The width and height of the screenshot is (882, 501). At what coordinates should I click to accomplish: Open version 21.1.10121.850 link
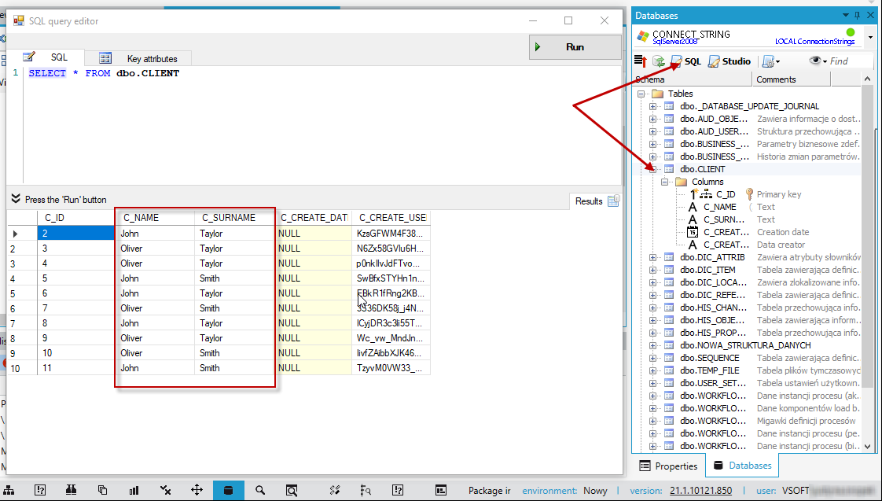[701, 491]
